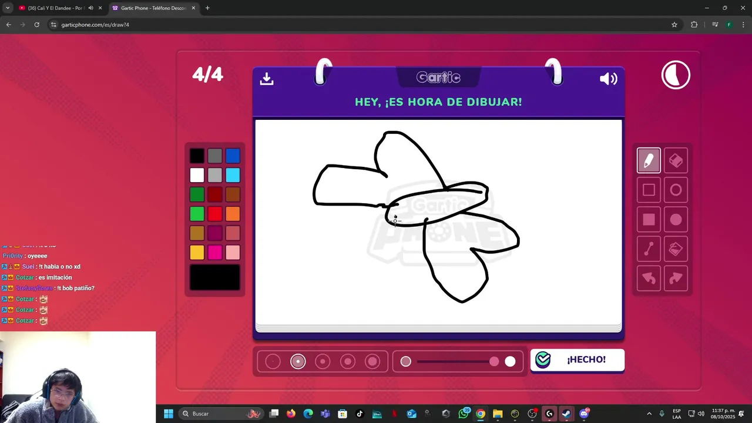Click the opacity slider handle

pos(494,362)
